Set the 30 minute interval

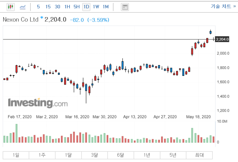click(x=57, y=7)
